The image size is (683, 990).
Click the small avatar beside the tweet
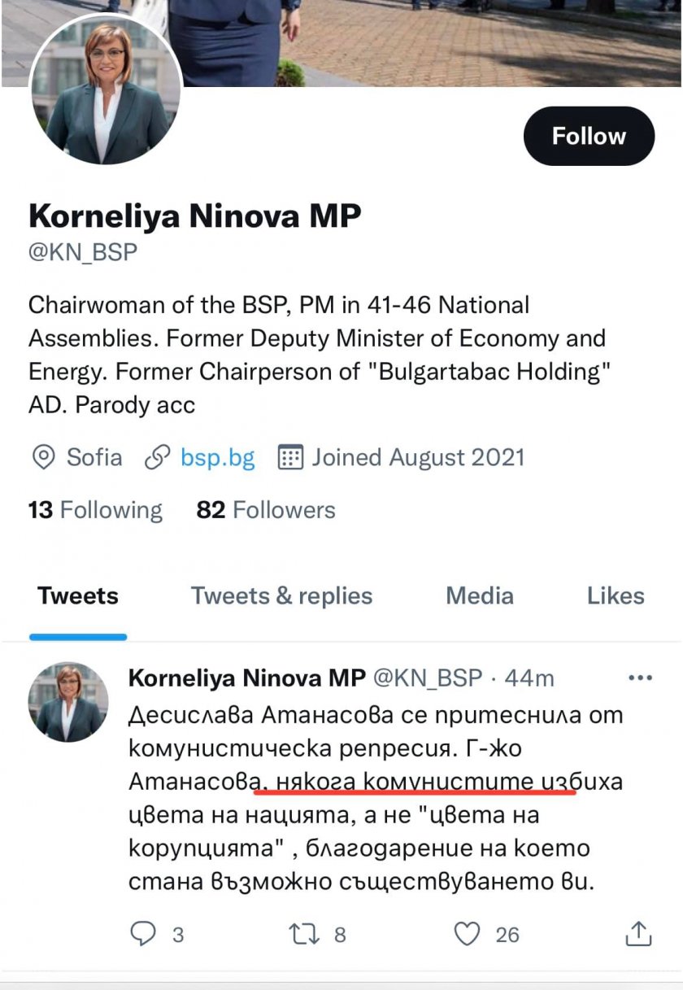click(68, 701)
